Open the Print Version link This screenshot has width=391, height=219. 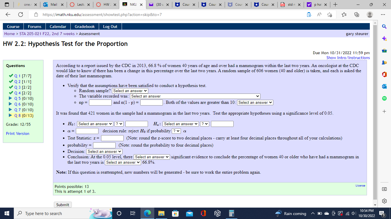tap(18, 133)
